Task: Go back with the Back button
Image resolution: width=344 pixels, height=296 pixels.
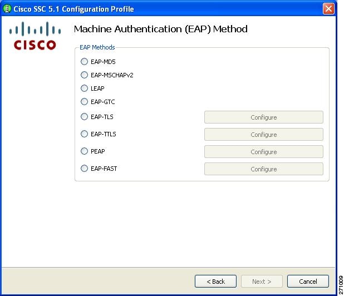Action: pyautogui.click(x=215, y=282)
